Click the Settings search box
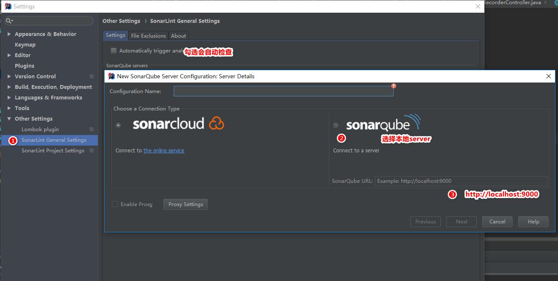The width and height of the screenshot is (558, 281). [49, 21]
